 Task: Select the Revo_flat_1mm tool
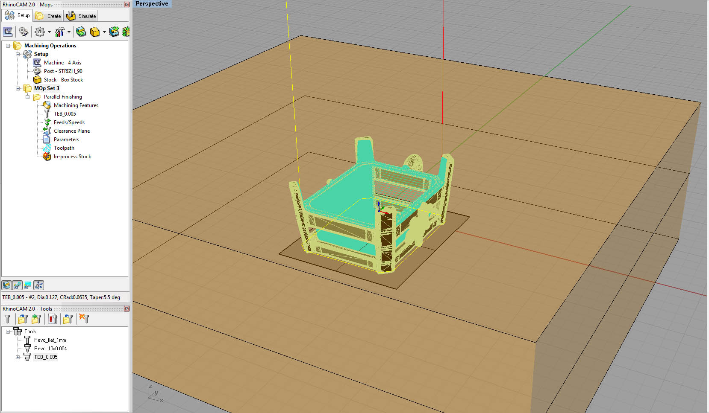click(x=50, y=340)
